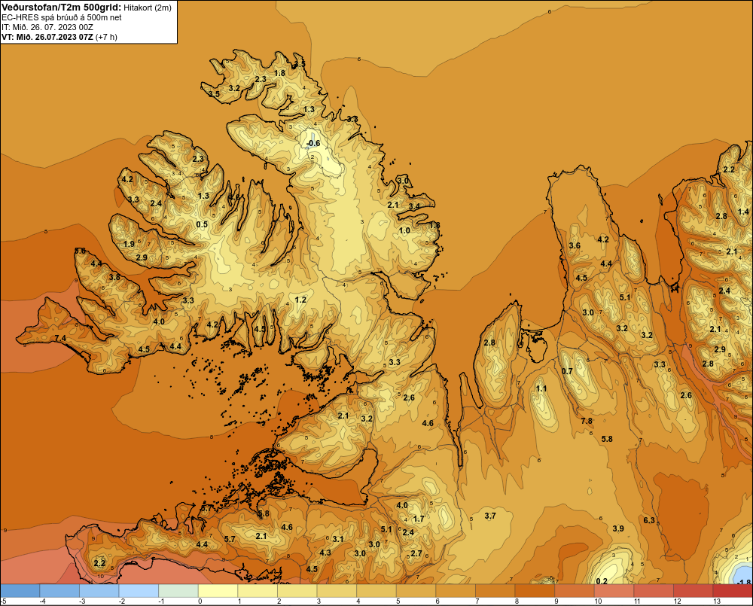Screen dimensions: 753x606
Task: Click the temperature value "1.7" on the map
Action: [419, 519]
